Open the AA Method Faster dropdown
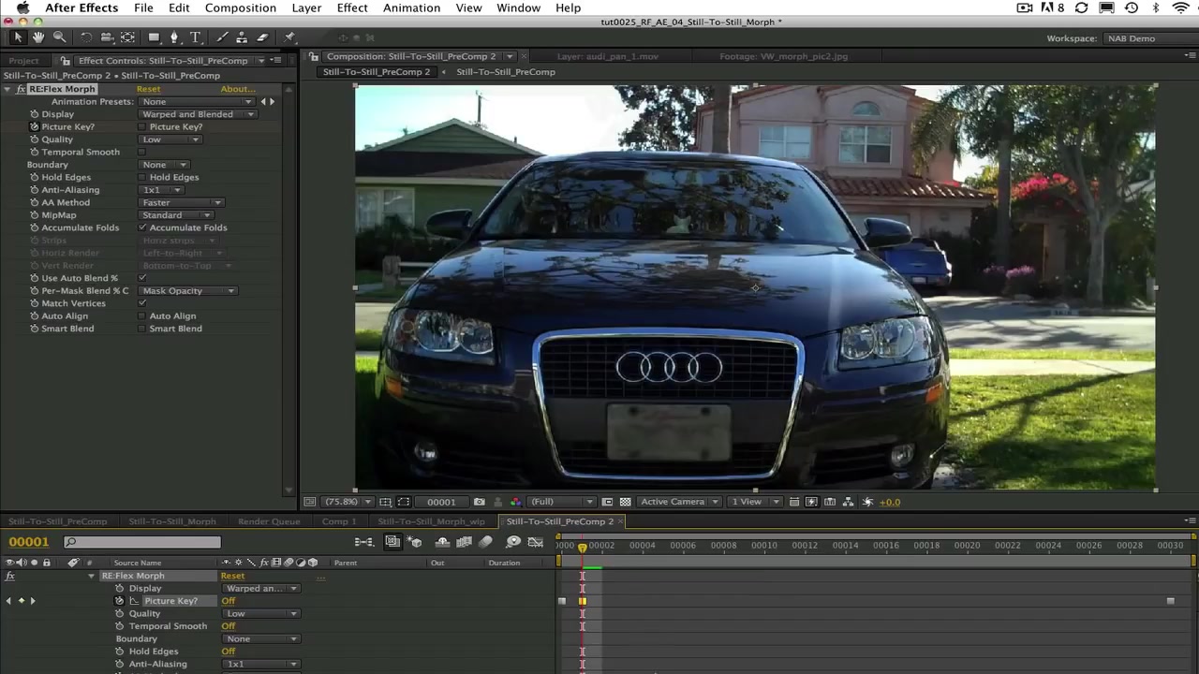Viewport: 1199px width, 674px height. click(x=182, y=202)
